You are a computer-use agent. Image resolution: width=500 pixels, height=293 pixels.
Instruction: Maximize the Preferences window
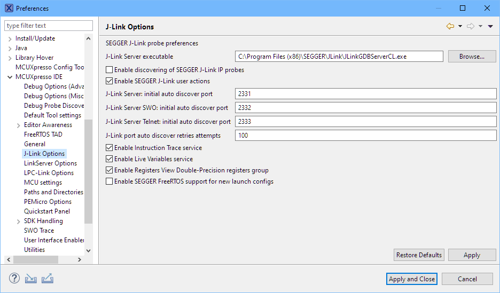pos(463,9)
